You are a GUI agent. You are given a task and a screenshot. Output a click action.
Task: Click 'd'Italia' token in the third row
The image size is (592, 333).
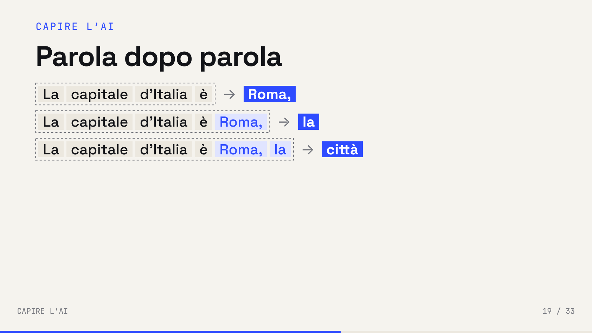click(164, 150)
